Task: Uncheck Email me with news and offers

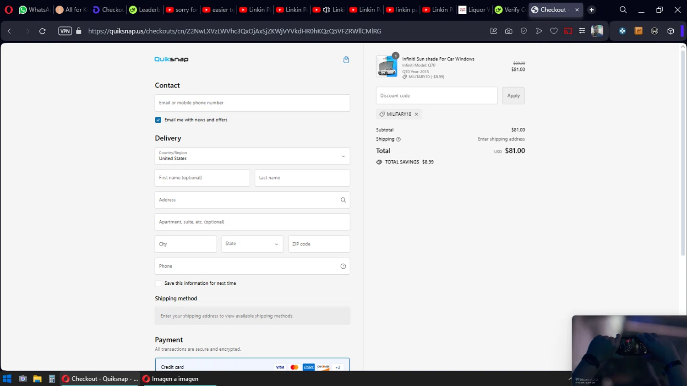Action: point(158,120)
